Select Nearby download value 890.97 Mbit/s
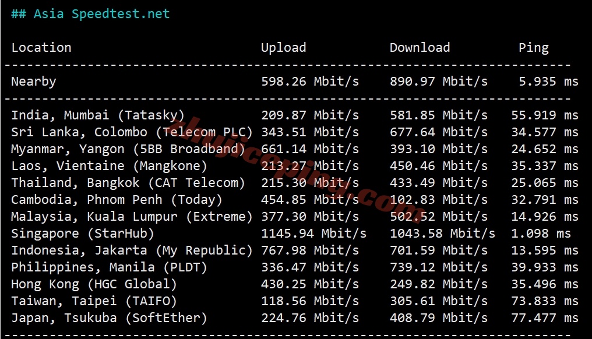Image resolution: width=592 pixels, height=339 pixels. click(439, 82)
